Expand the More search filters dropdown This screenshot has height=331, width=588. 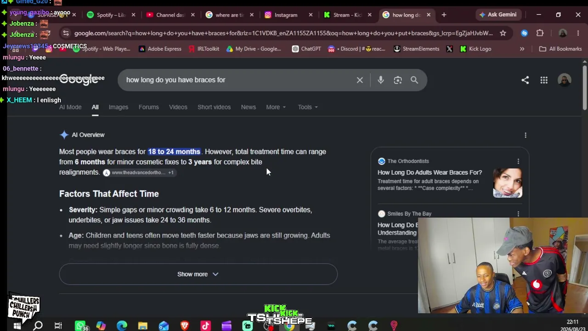(276, 107)
